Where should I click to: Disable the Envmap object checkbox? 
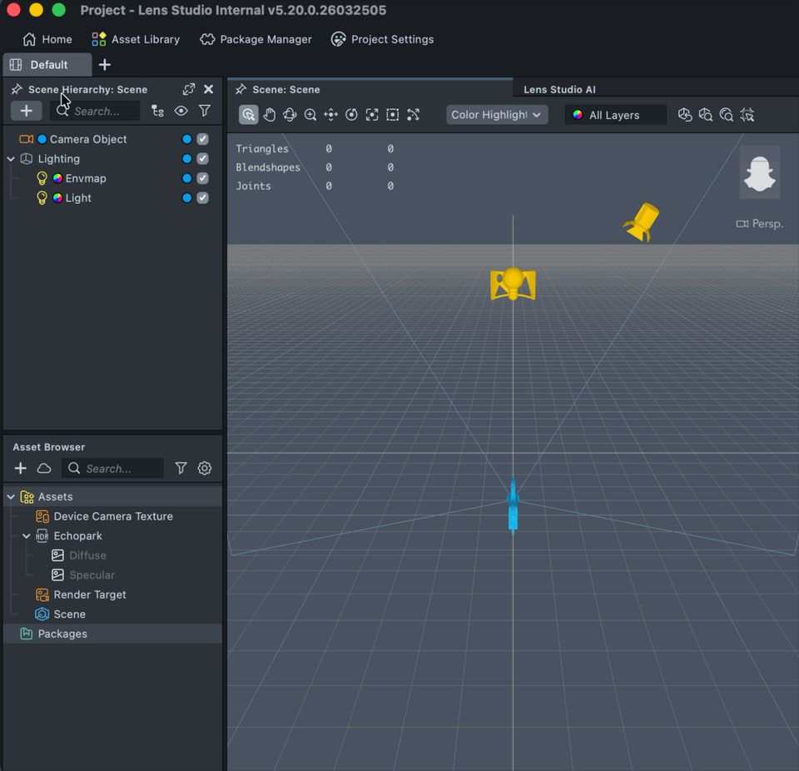point(202,178)
